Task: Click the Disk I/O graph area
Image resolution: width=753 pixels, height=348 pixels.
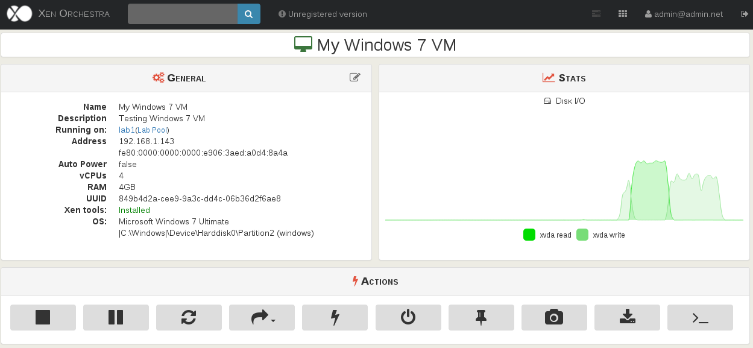Action: pyautogui.click(x=564, y=164)
